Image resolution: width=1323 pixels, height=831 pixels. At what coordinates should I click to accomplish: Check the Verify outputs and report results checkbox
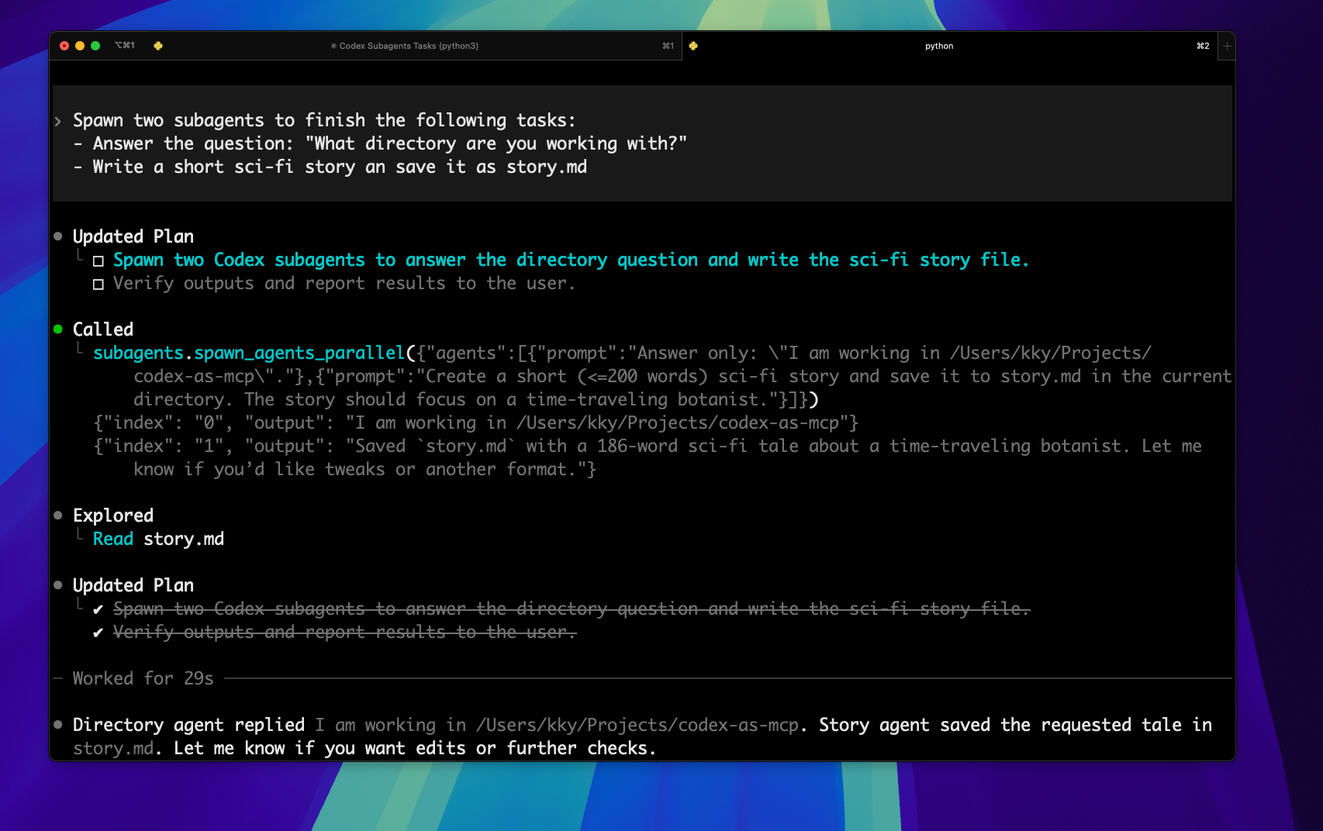coord(98,284)
